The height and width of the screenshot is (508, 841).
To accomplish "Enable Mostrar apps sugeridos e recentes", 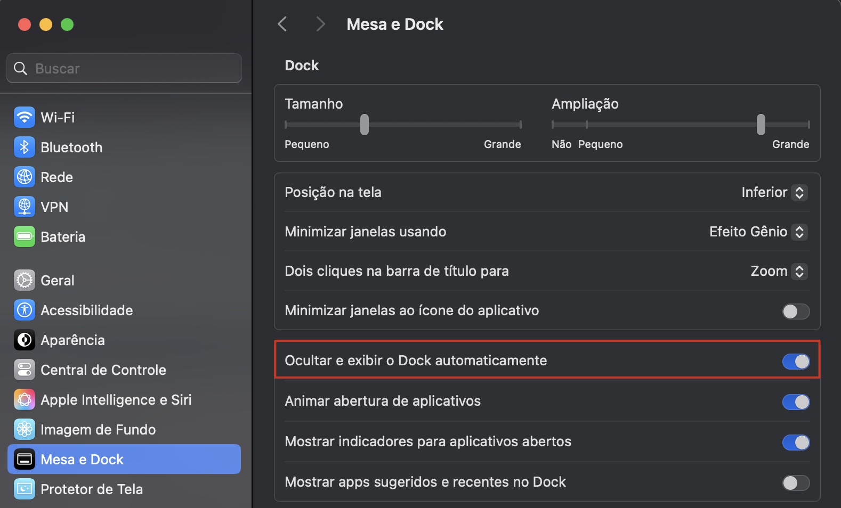I will [796, 483].
